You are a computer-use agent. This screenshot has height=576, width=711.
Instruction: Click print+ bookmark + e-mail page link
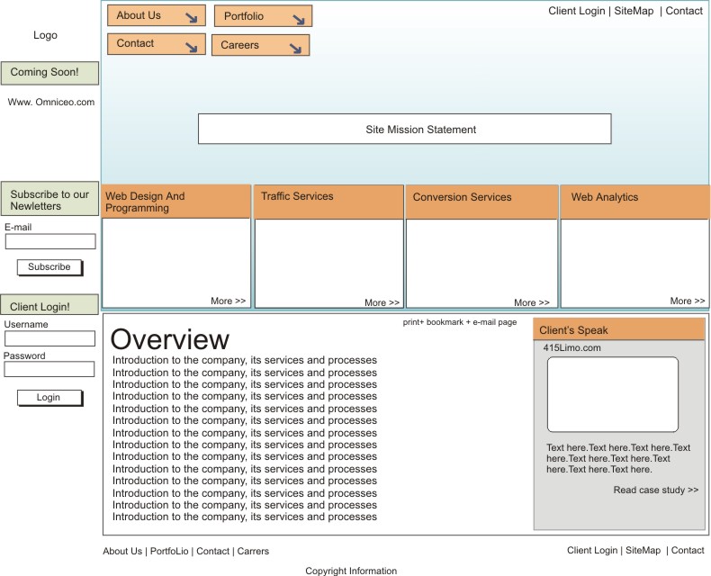(x=460, y=322)
